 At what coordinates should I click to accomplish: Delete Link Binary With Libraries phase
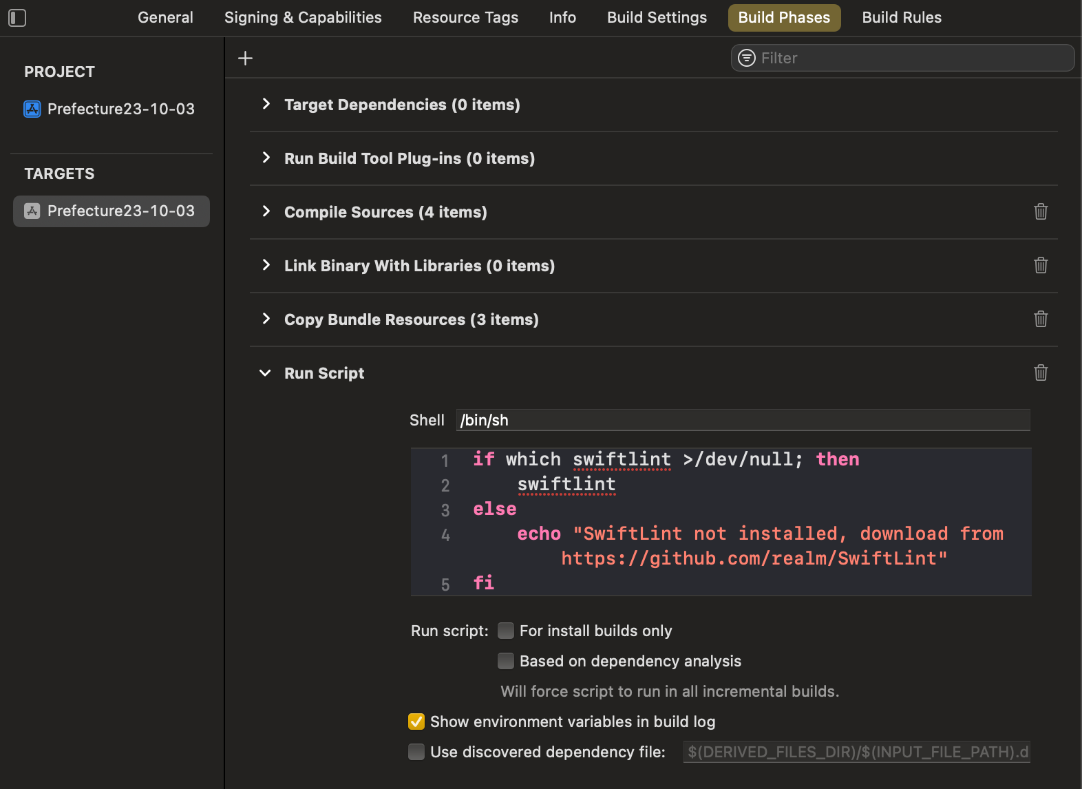[x=1040, y=266]
